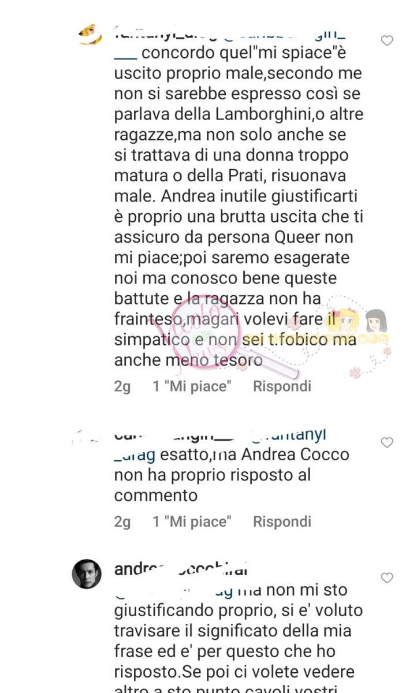Open the dark-haired man's profile picture
This screenshot has height=693, width=417.
click(x=87, y=573)
